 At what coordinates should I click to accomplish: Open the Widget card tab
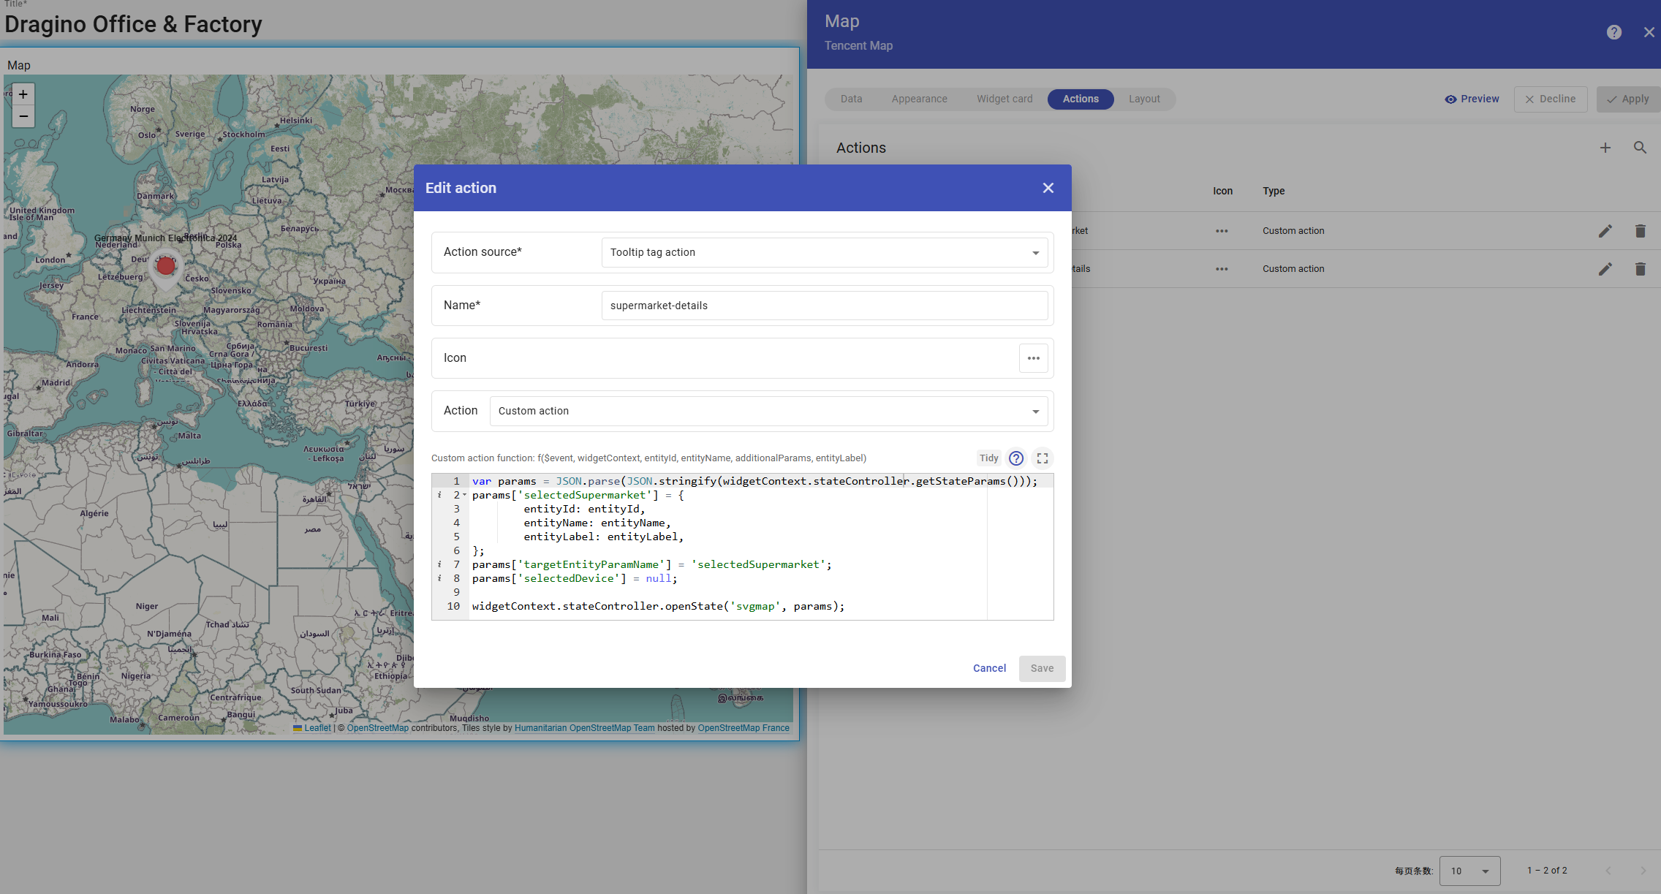tap(1004, 99)
